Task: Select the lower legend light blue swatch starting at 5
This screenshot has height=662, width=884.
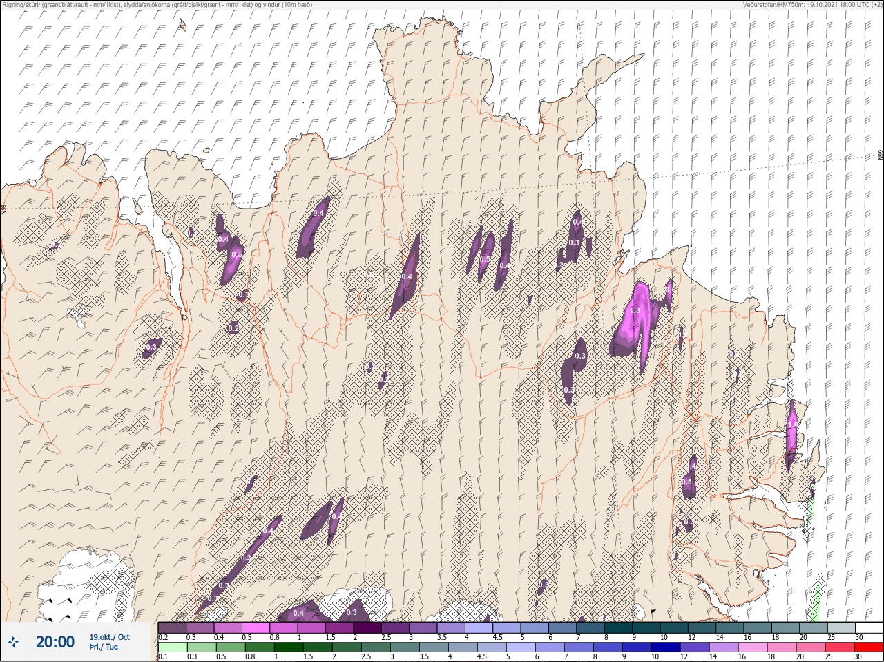Action: (x=520, y=647)
